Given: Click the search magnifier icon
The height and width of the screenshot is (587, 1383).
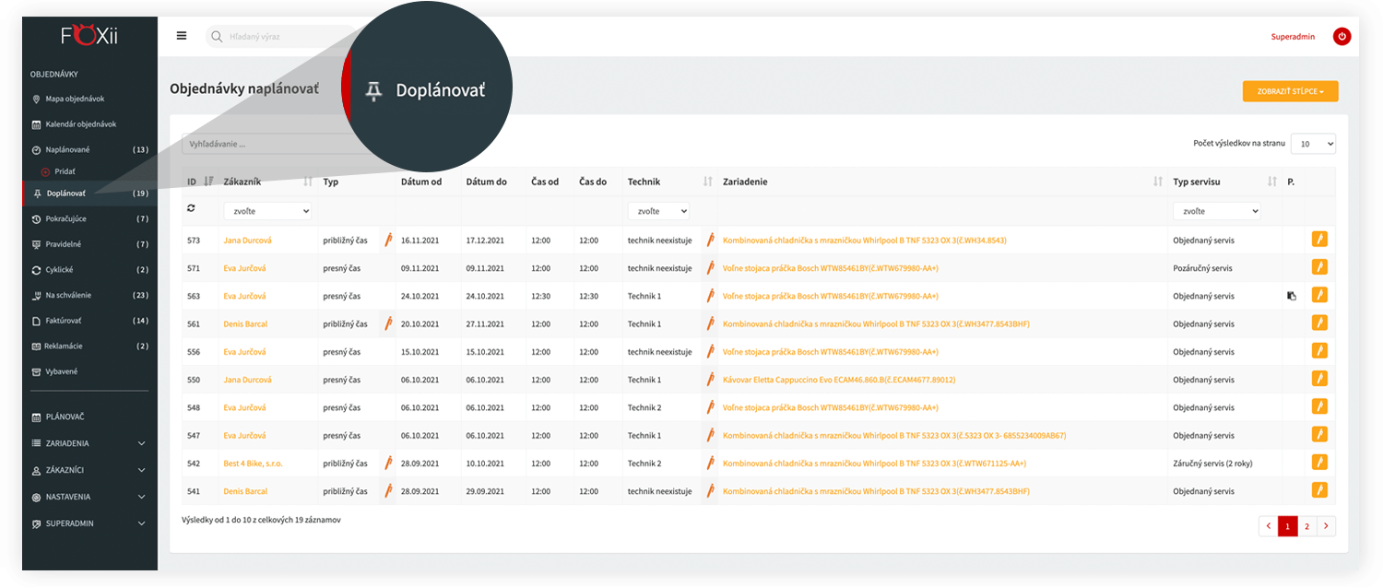Looking at the screenshot, I should (217, 37).
